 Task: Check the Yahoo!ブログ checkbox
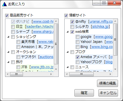click(77, 62)
